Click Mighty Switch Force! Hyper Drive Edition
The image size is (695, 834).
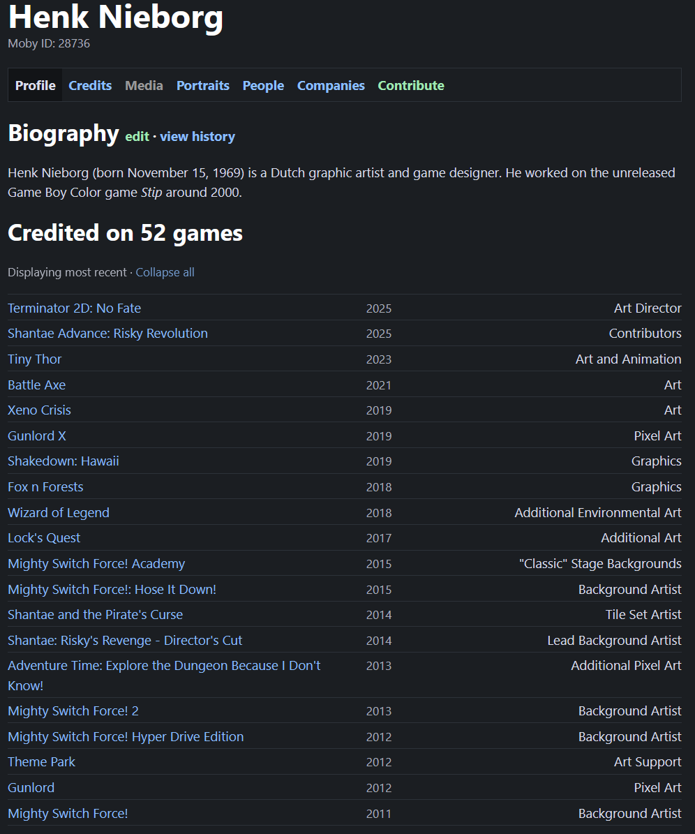tap(126, 737)
